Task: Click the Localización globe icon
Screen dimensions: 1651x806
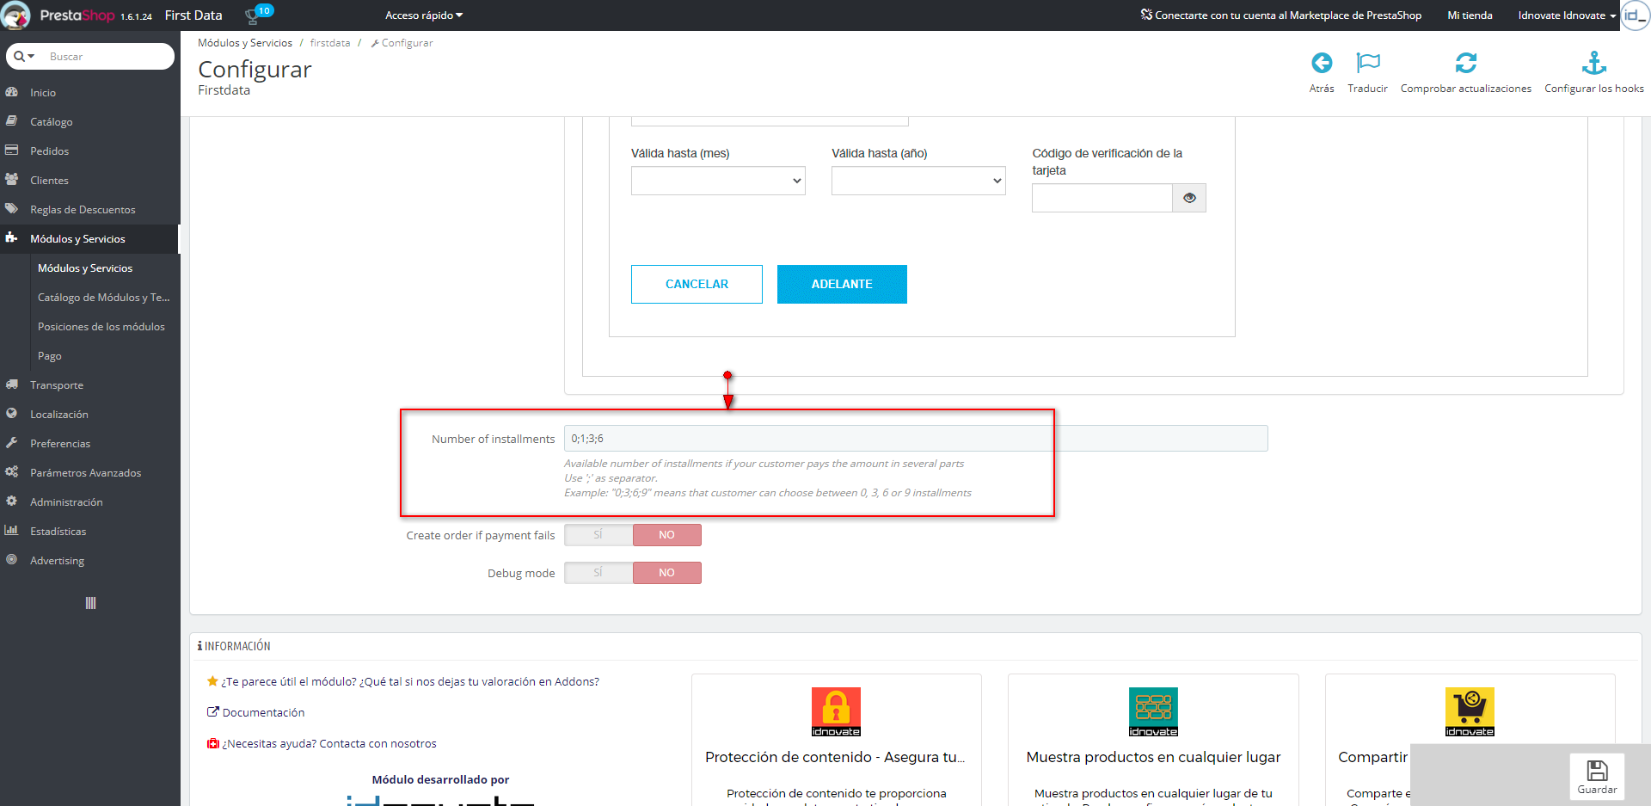Action: pyautogui.click(x=12, y=414)
